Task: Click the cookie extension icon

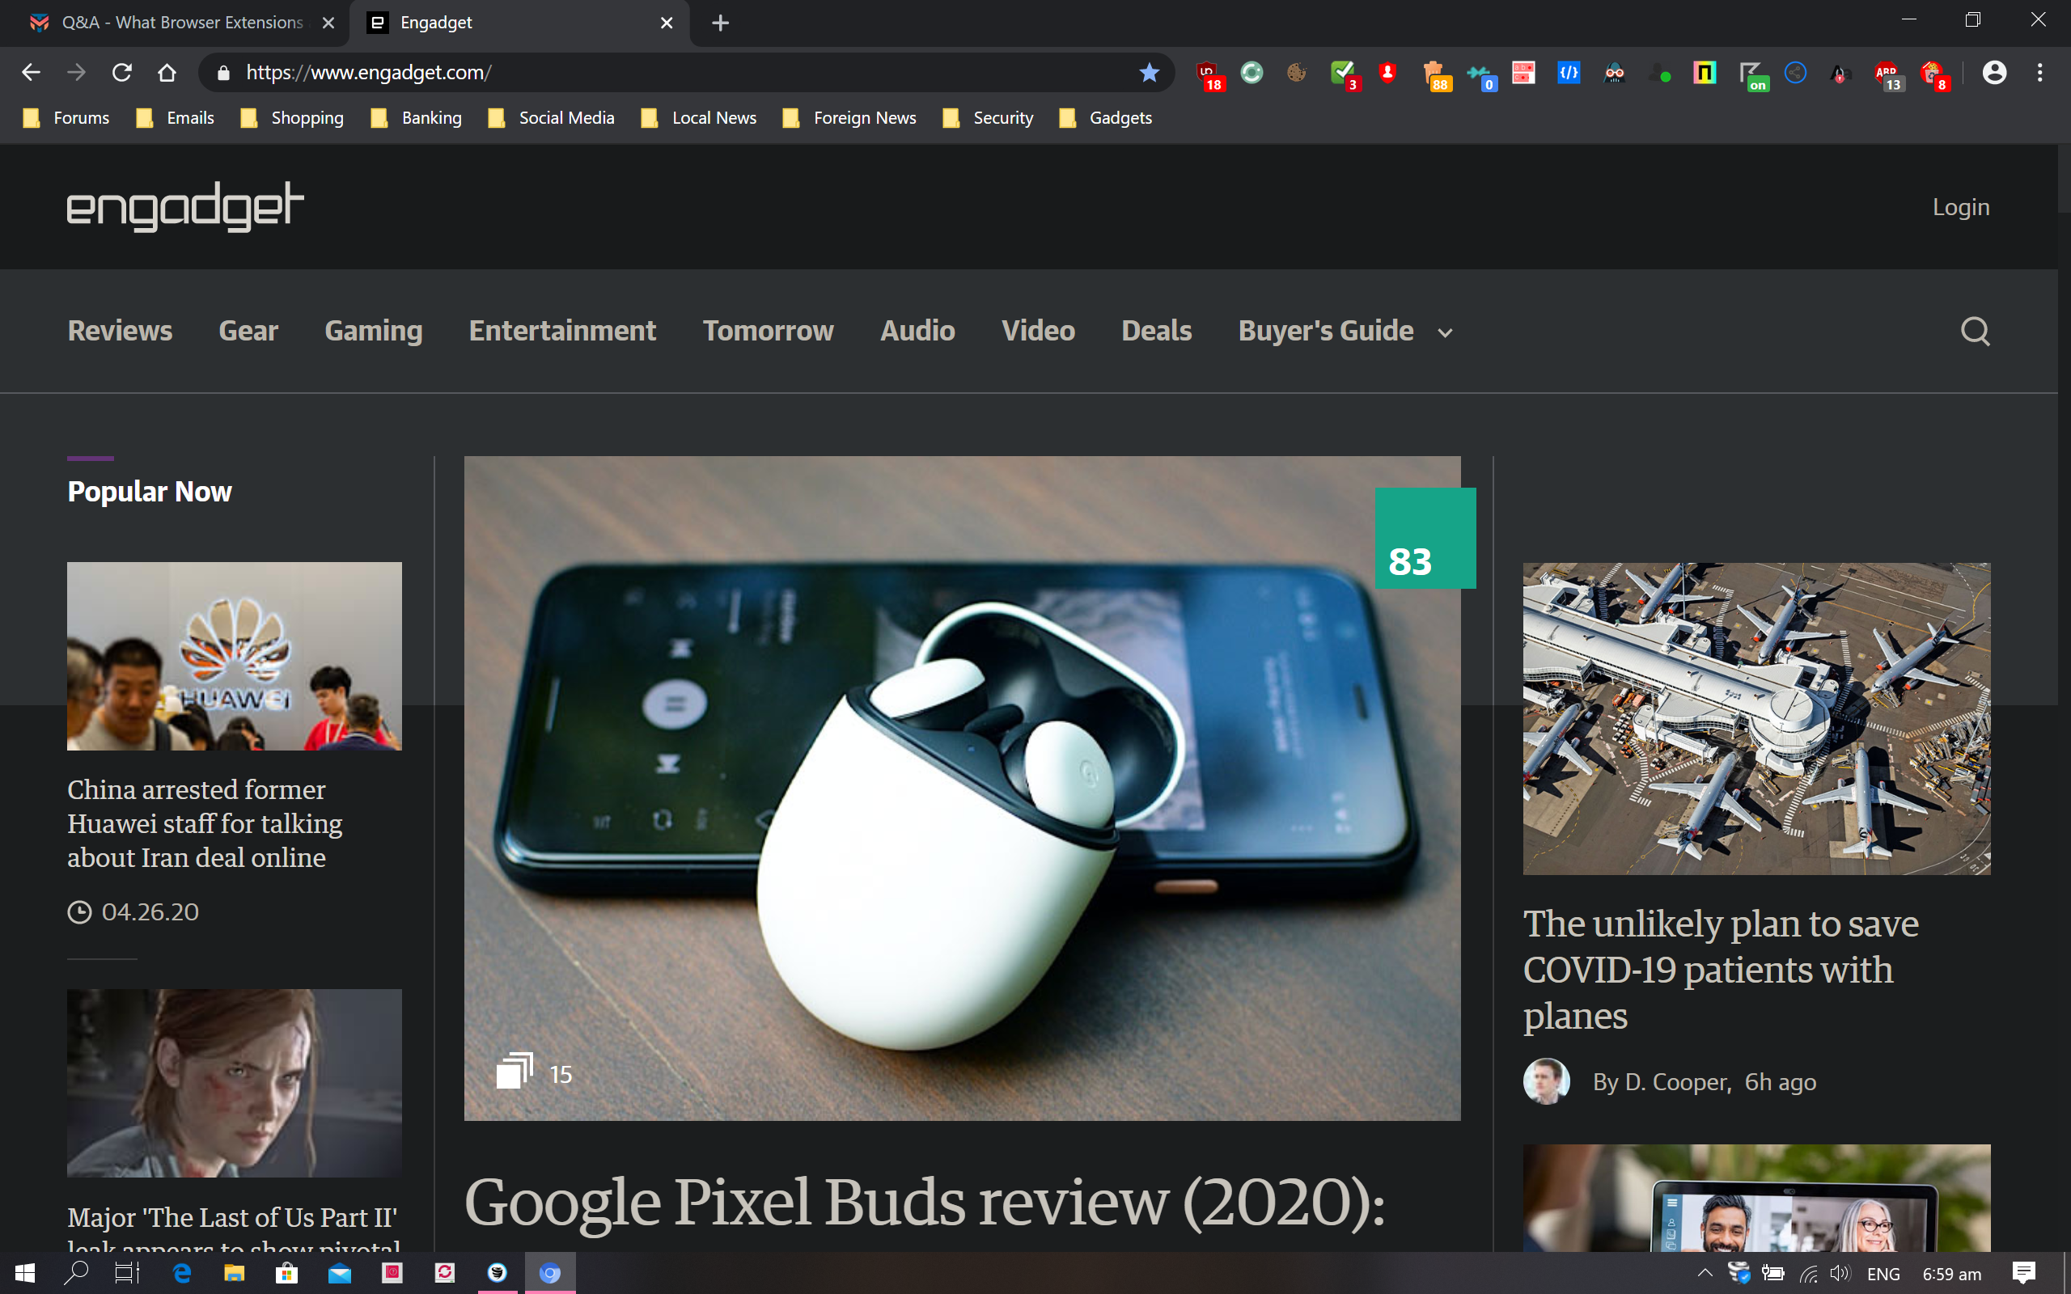Action: [1297, 73]
